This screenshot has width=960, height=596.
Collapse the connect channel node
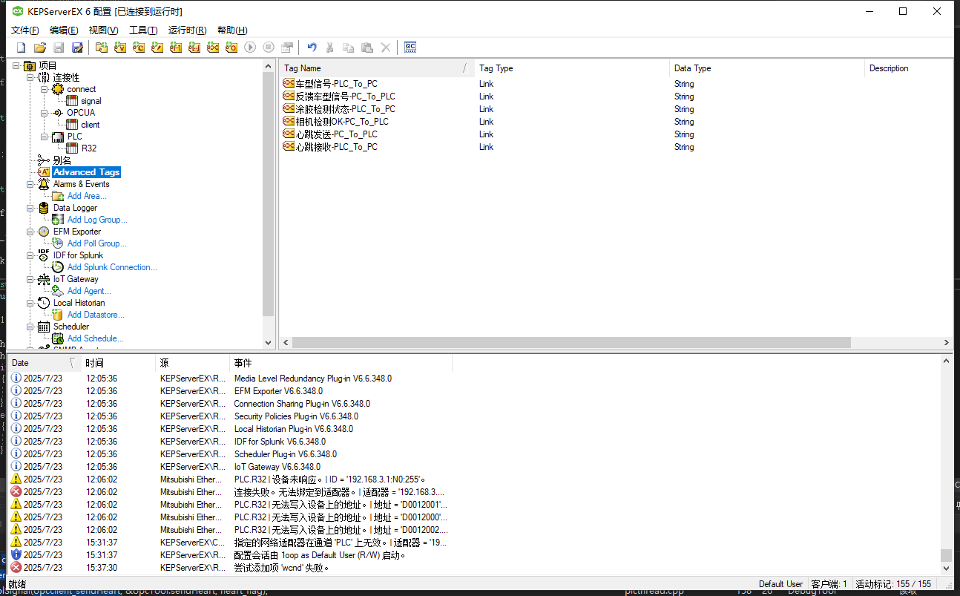[45, 89]
